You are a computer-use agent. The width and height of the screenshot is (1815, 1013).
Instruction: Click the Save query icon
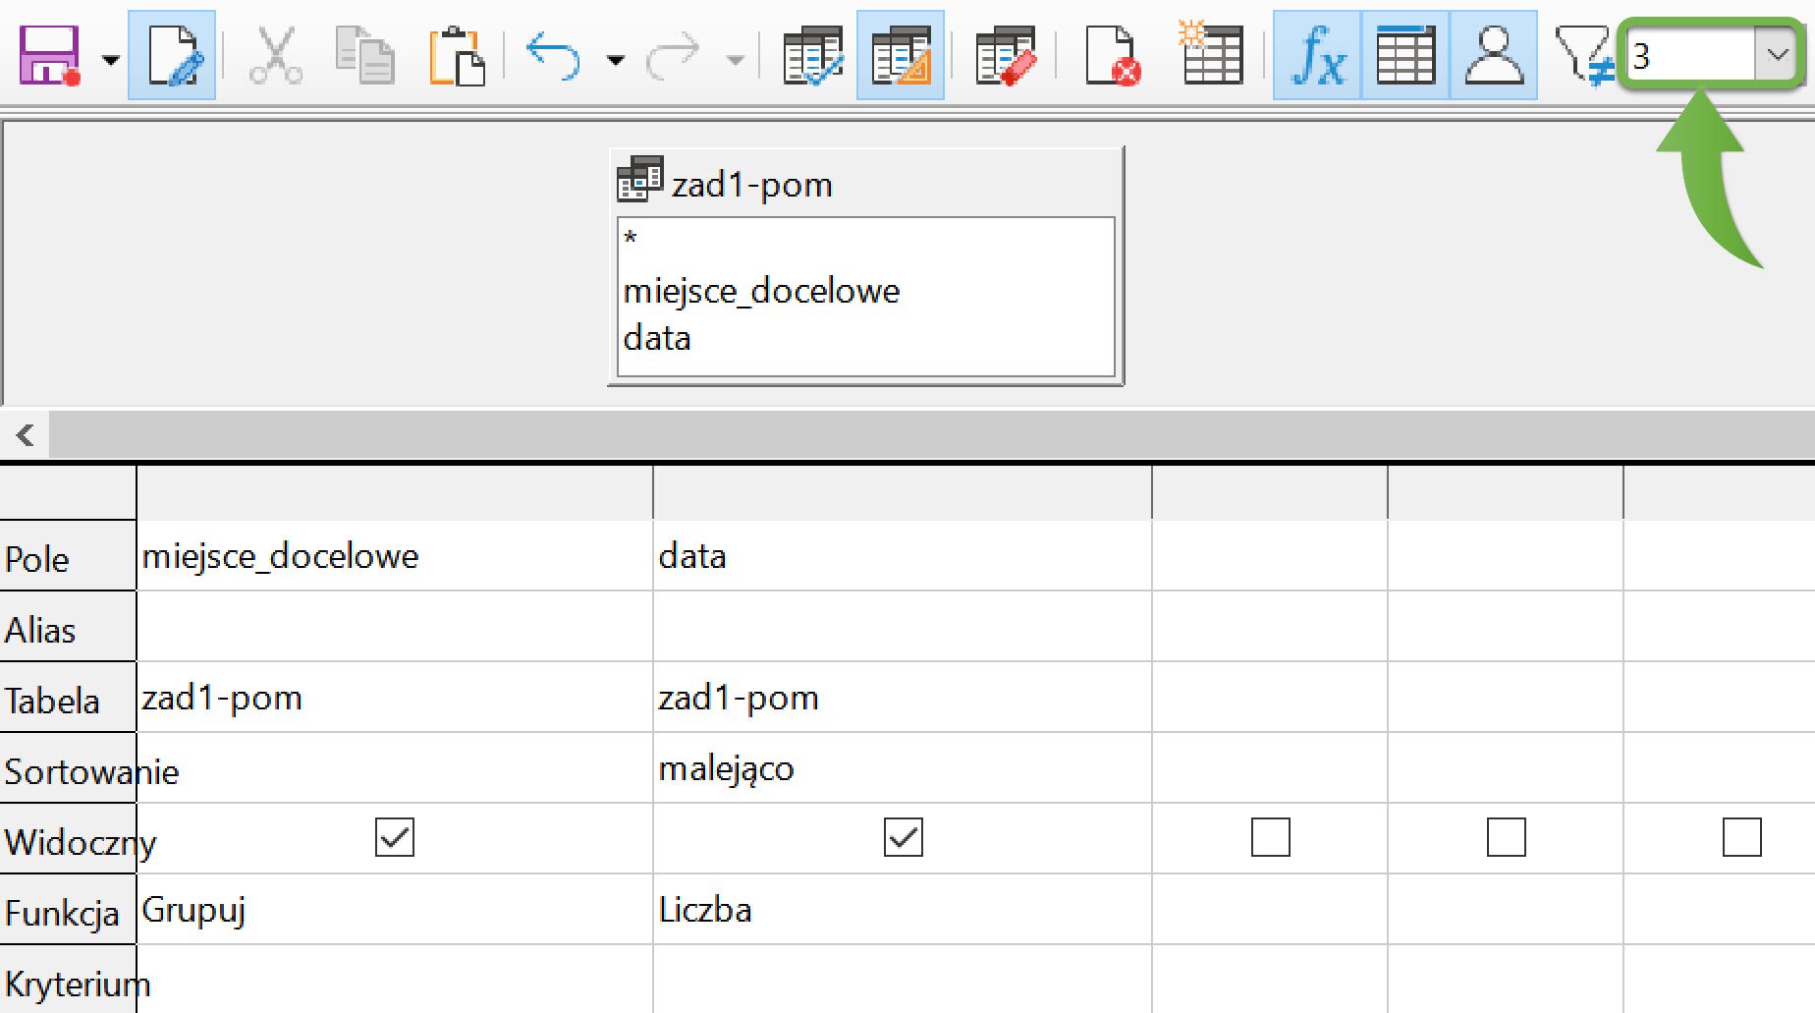49,56
